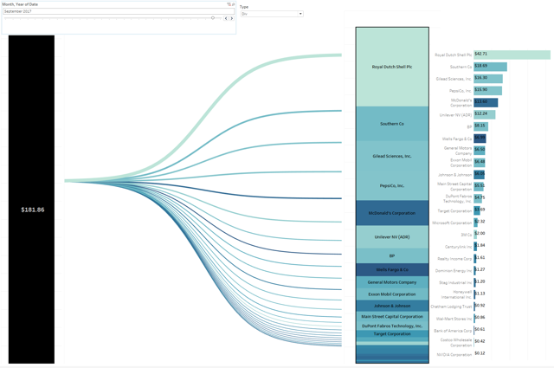The width and height of the screenshot is (554, 368).
Task: Click the $0.61 Bank of America value
Action: (x=480, y=329)
